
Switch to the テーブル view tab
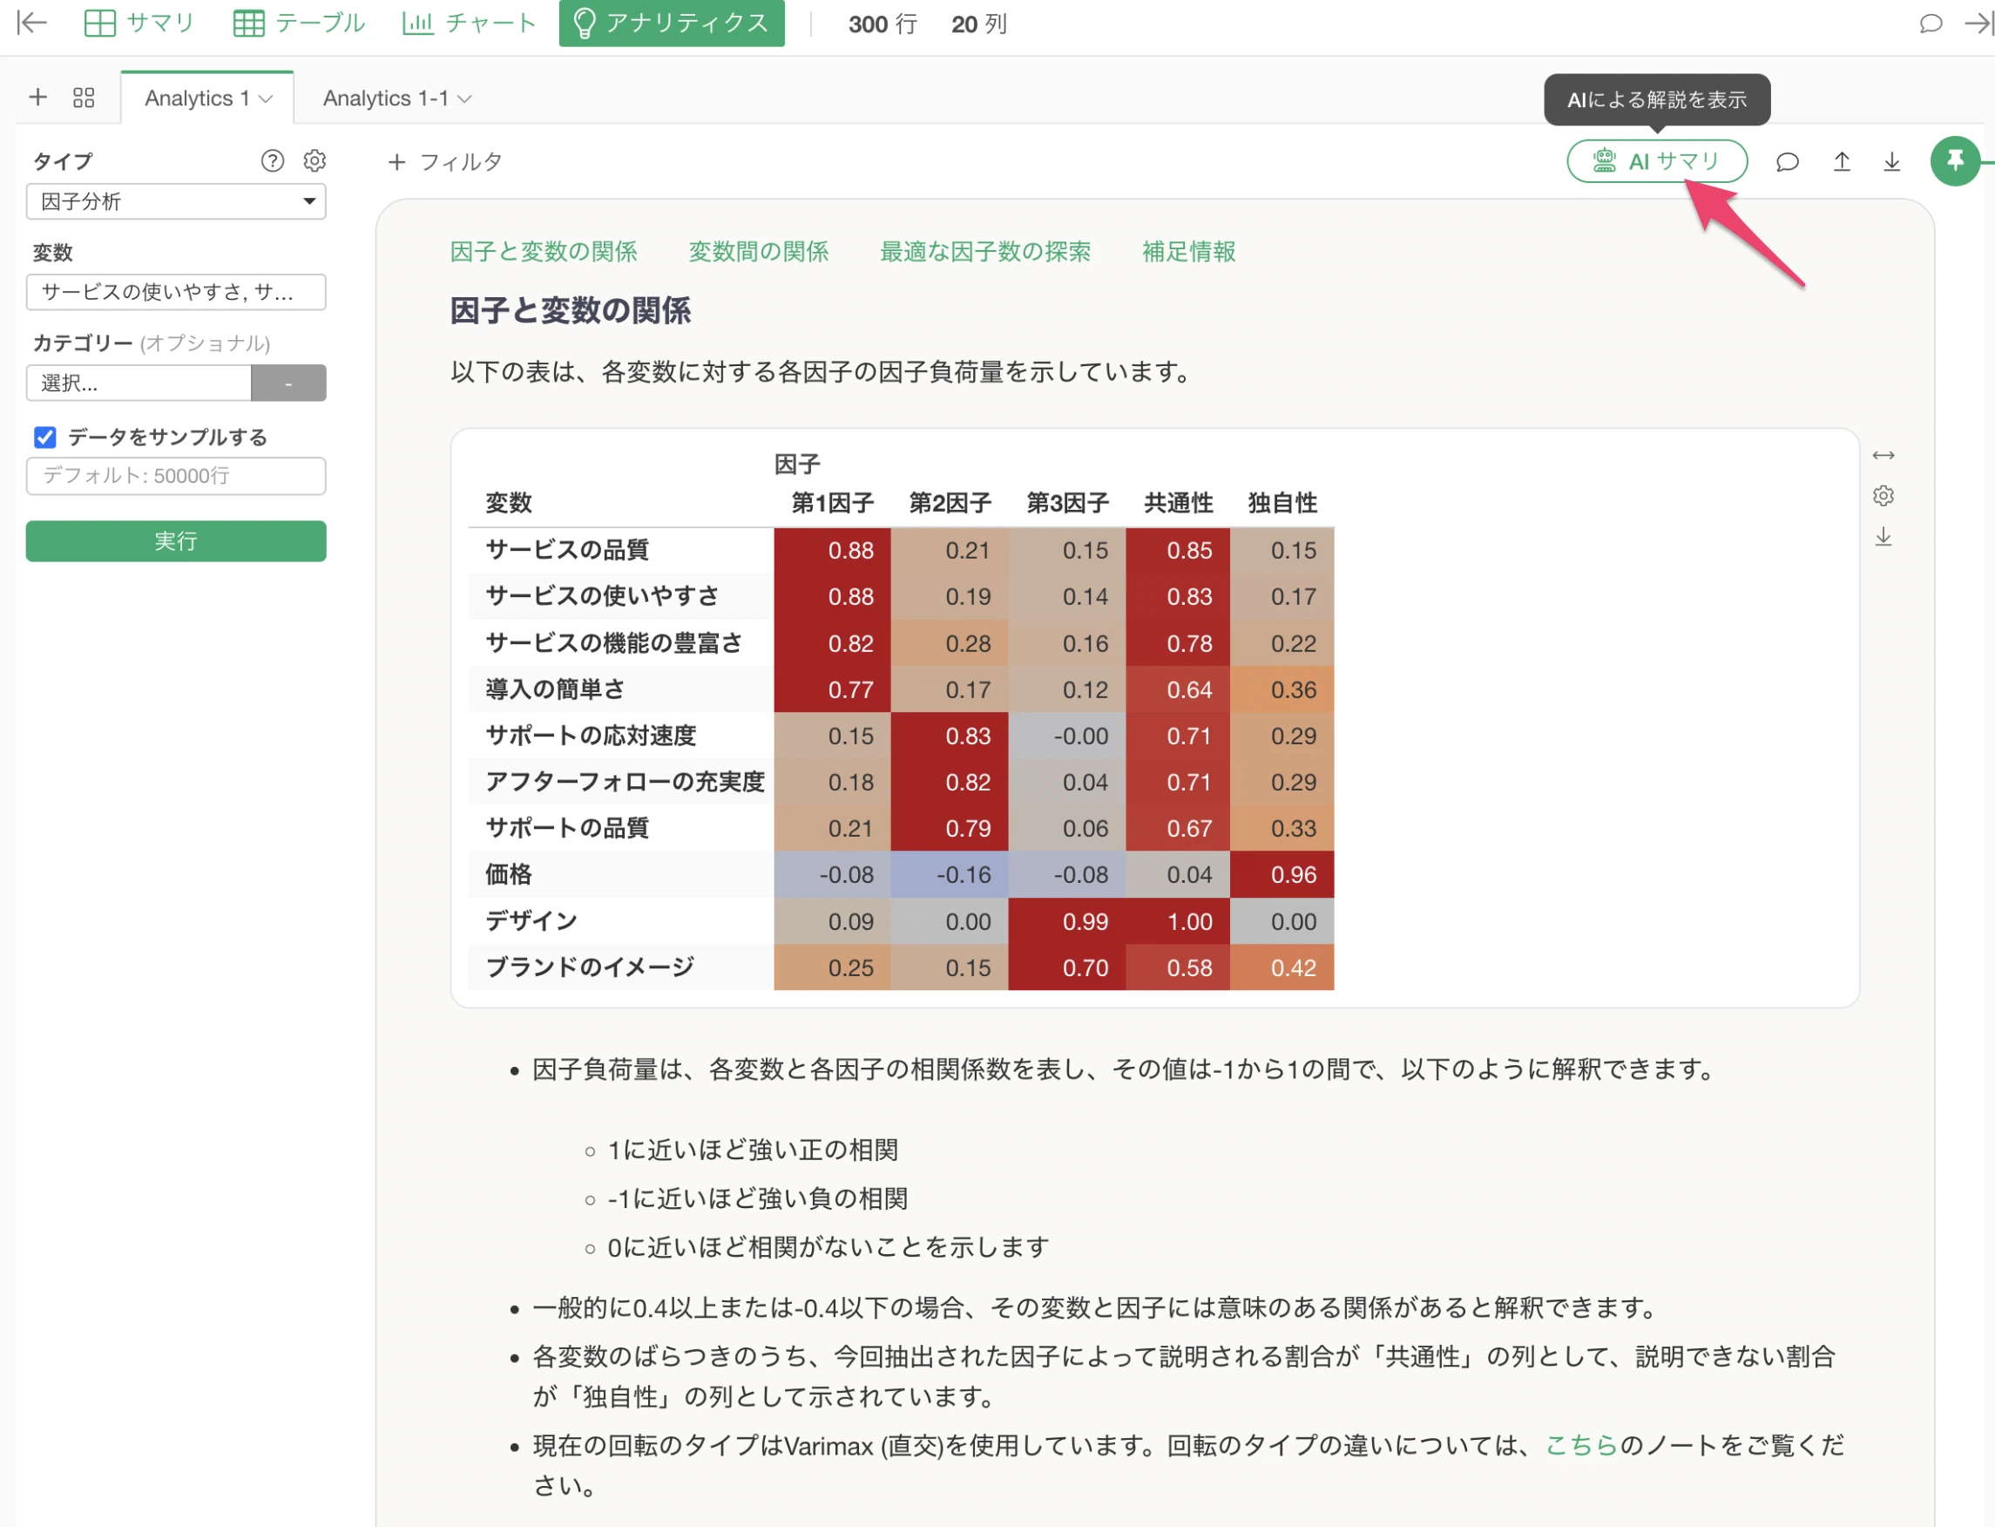(x=299, y=23)
